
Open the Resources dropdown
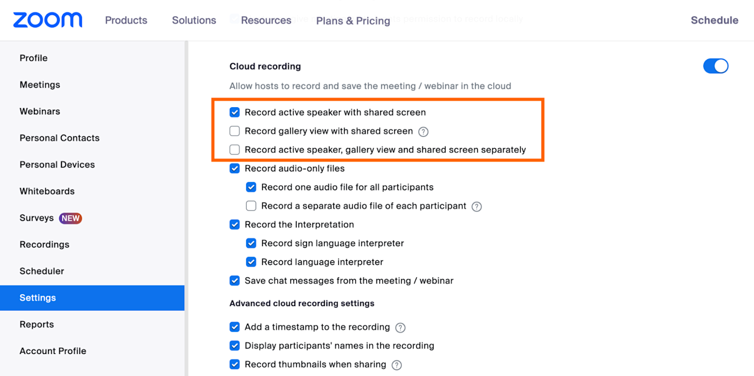pyautogui.click(x=266, y=20)
